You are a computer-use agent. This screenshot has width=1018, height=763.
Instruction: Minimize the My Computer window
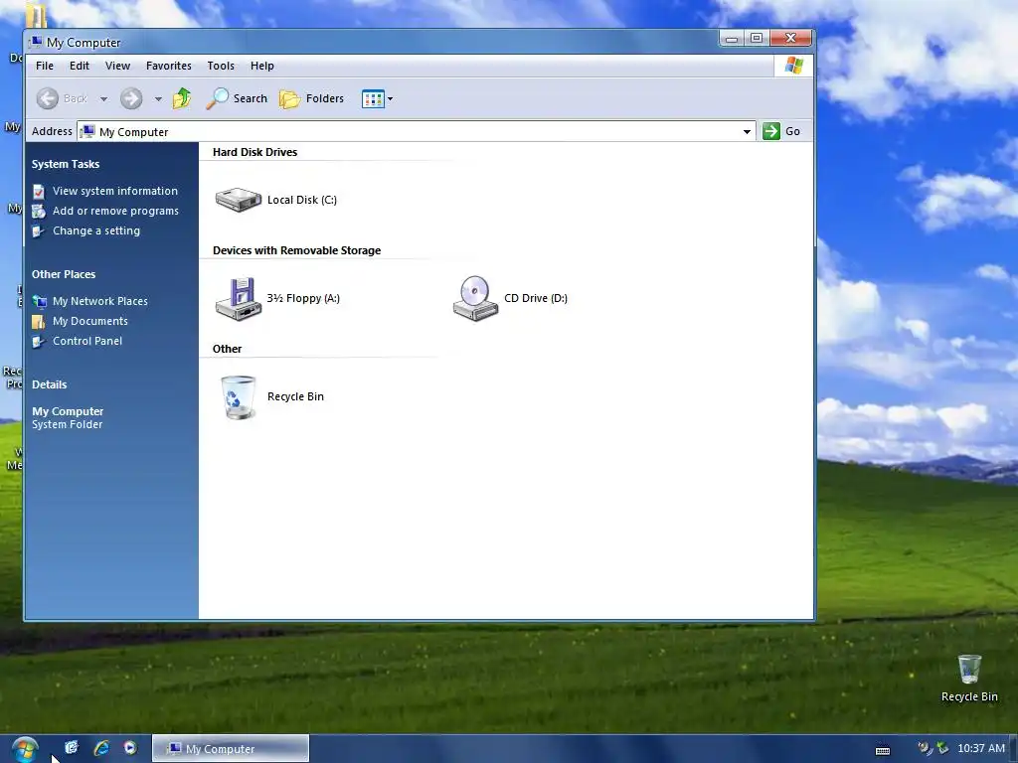click(731, 39)
